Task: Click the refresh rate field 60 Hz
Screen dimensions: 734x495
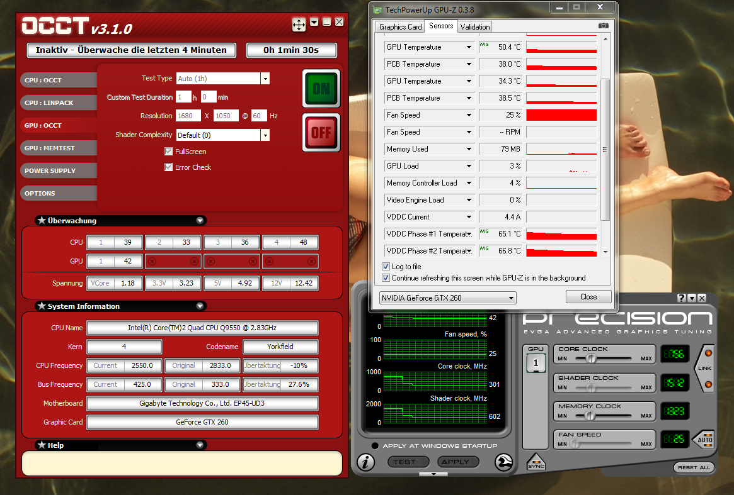Action: coord(259,116)
